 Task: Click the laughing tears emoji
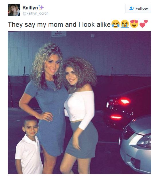tap(115, 24)
